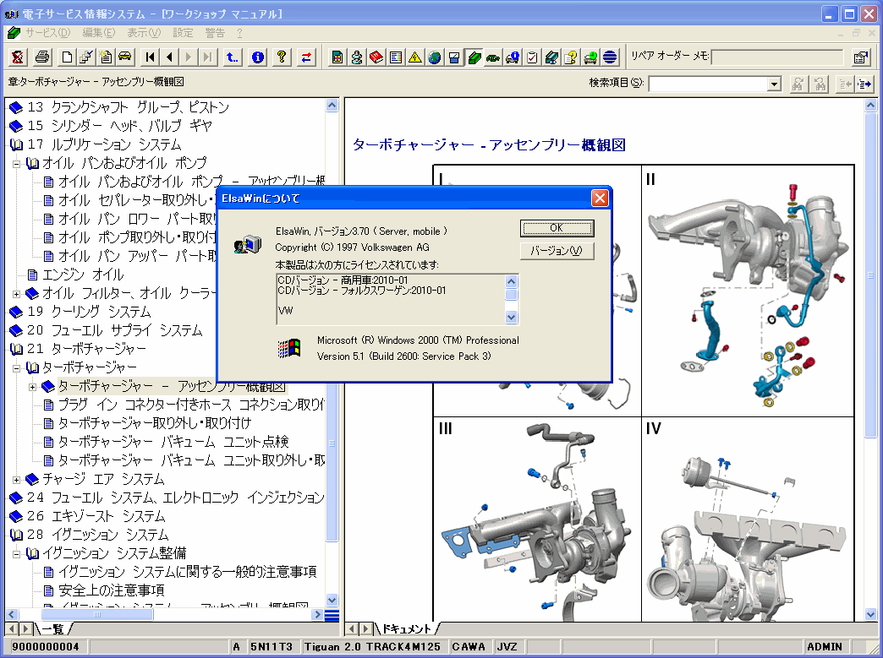Viewport: 883px width, 658px height.
Task: Click the repair order memo icon button
Action: coord(860,57)
